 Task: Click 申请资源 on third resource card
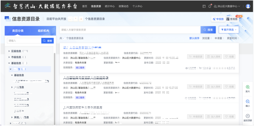coord(196,117)
